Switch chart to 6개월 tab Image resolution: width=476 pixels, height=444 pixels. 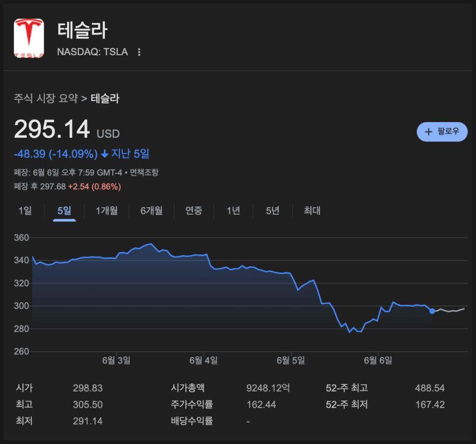pos(151,211)
